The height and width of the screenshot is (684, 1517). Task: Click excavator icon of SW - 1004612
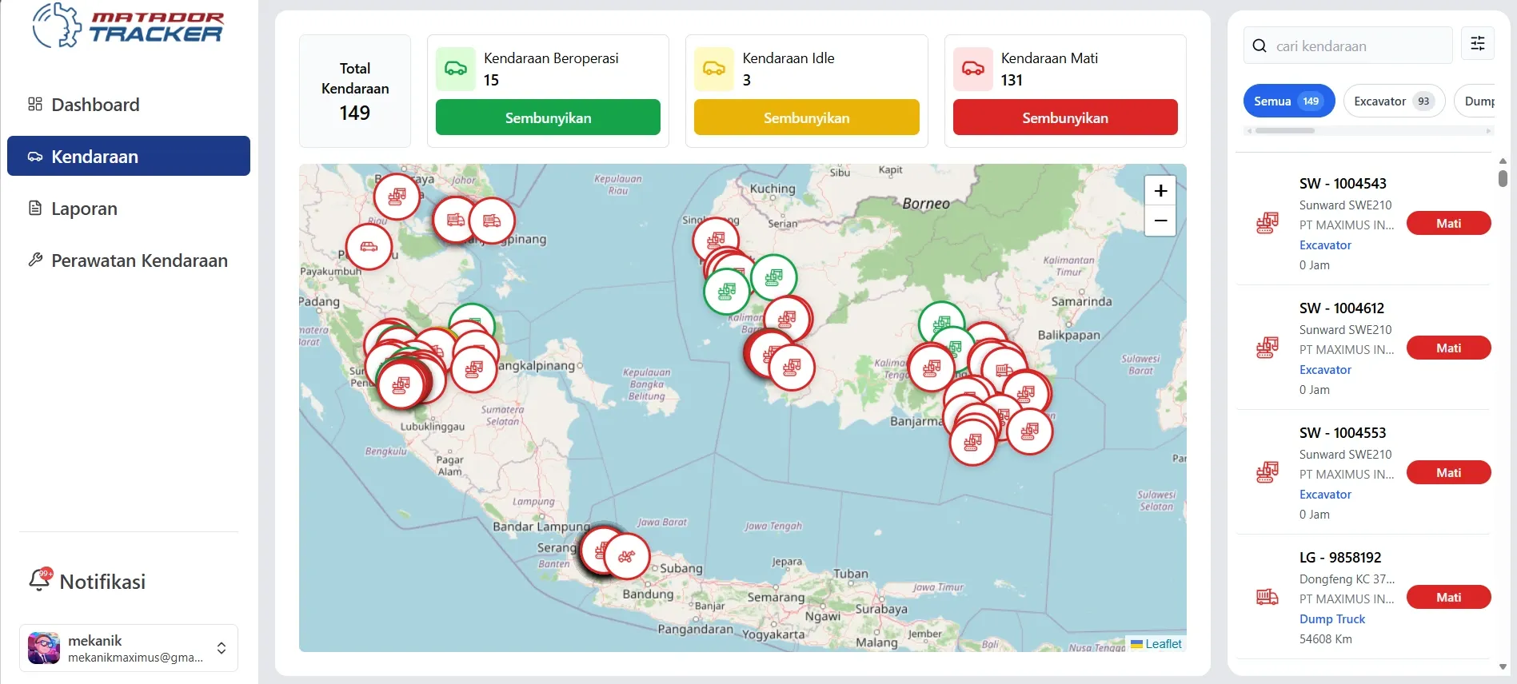pyautogui.click(x=1267, y=348)
